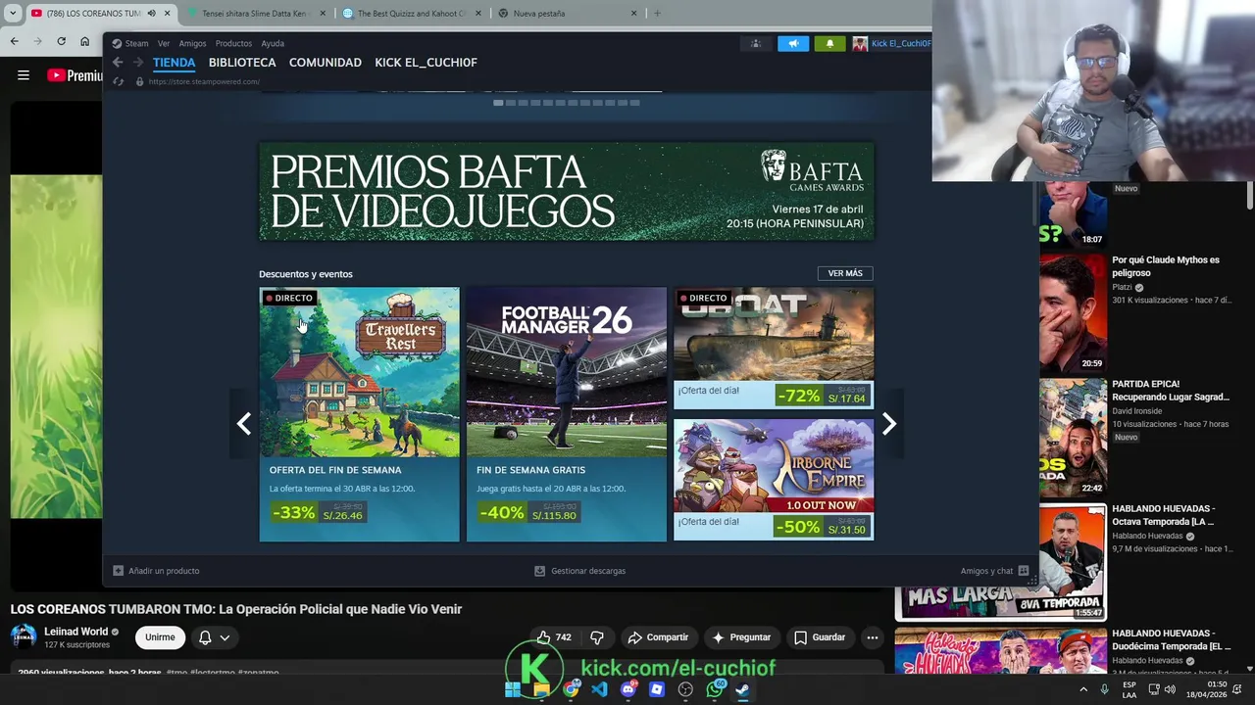Select the first featured carousel page dot
This screenshot has height=705, width=1255.
498,103
